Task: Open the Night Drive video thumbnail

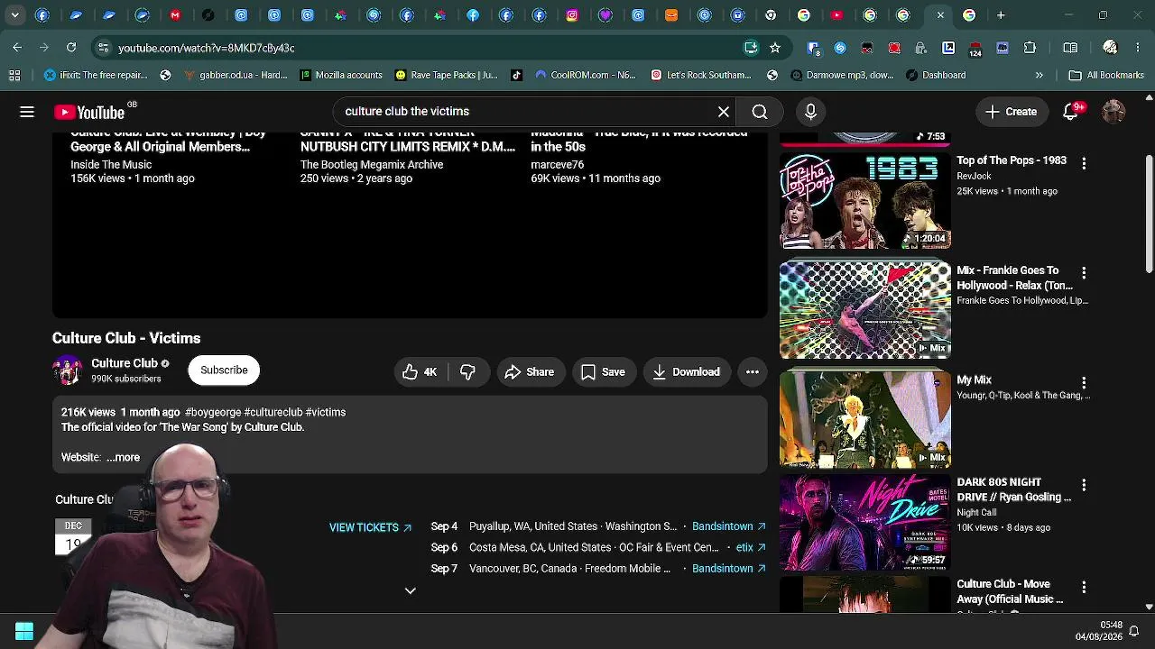Action: click(865, 524)
